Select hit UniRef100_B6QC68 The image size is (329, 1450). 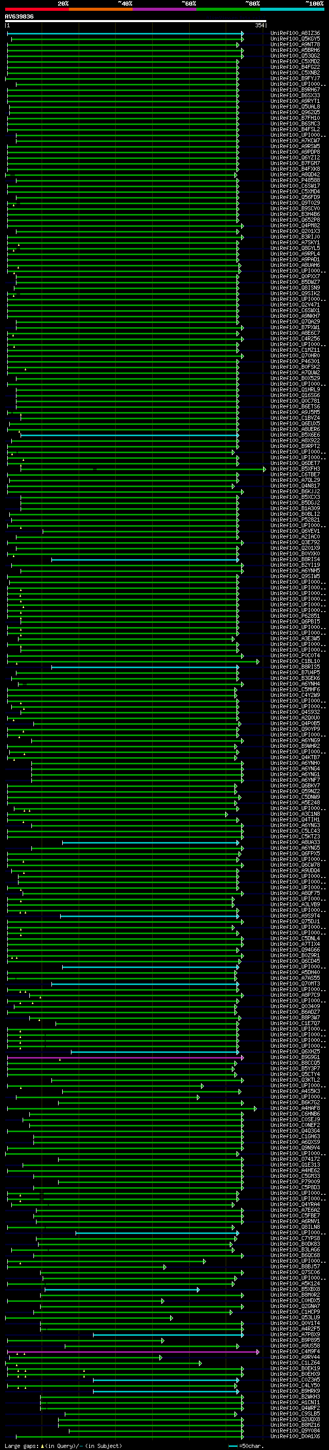coord(295,1255)
